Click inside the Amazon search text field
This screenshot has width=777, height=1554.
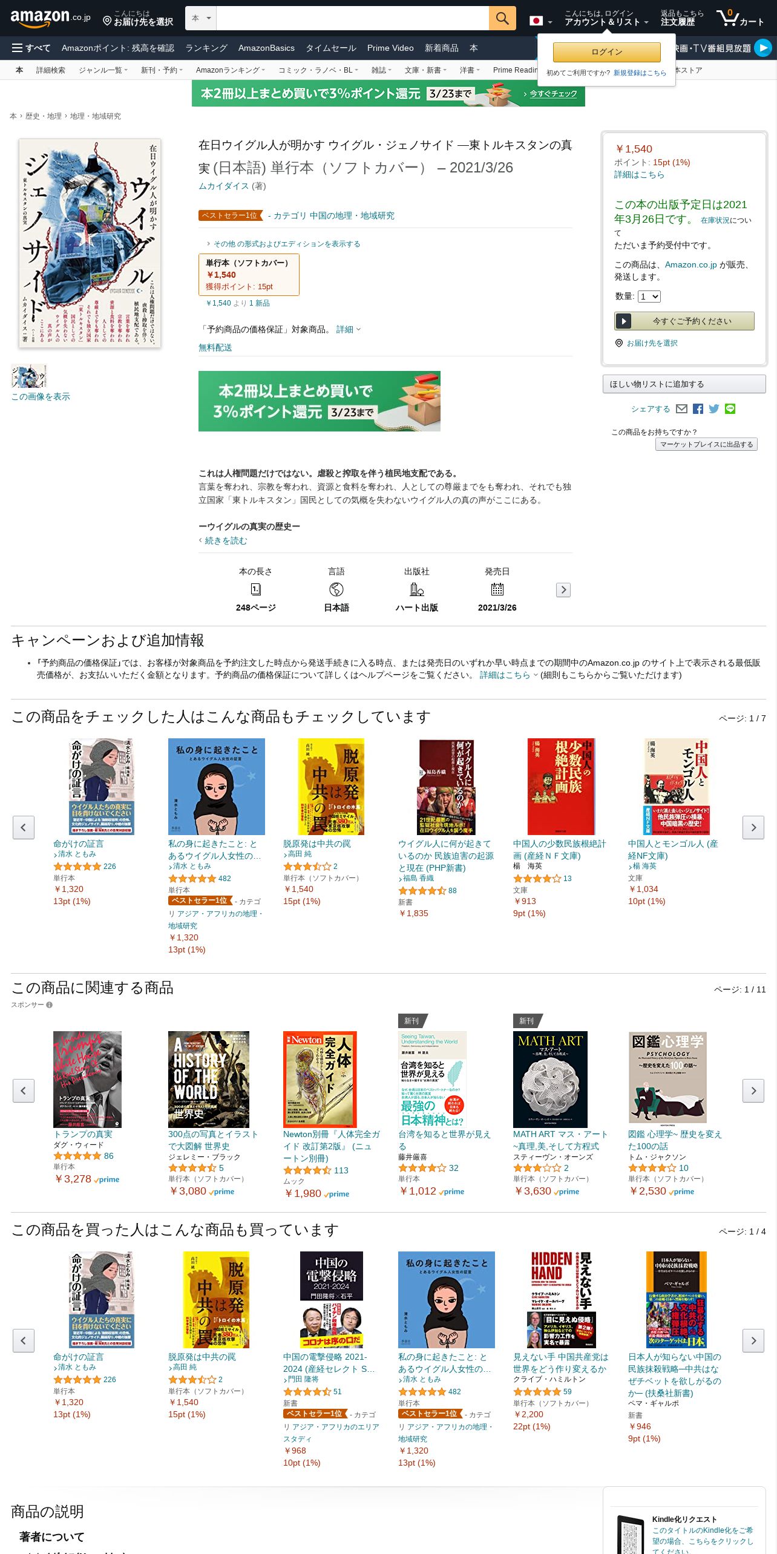pos(353,18)
